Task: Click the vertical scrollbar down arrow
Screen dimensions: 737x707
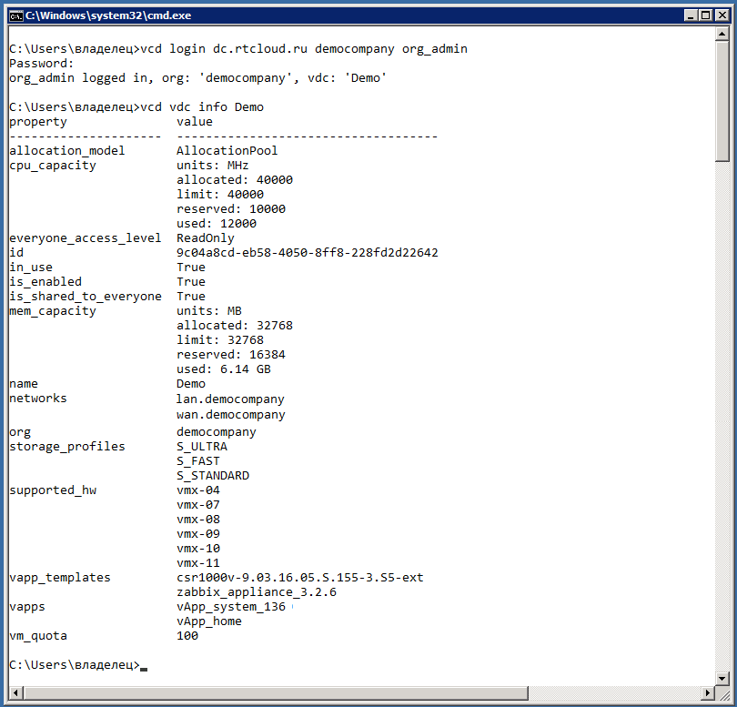Action: point(722,678)
